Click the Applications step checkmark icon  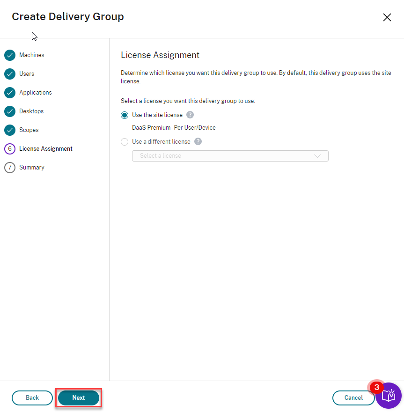[x=10, y=93]
